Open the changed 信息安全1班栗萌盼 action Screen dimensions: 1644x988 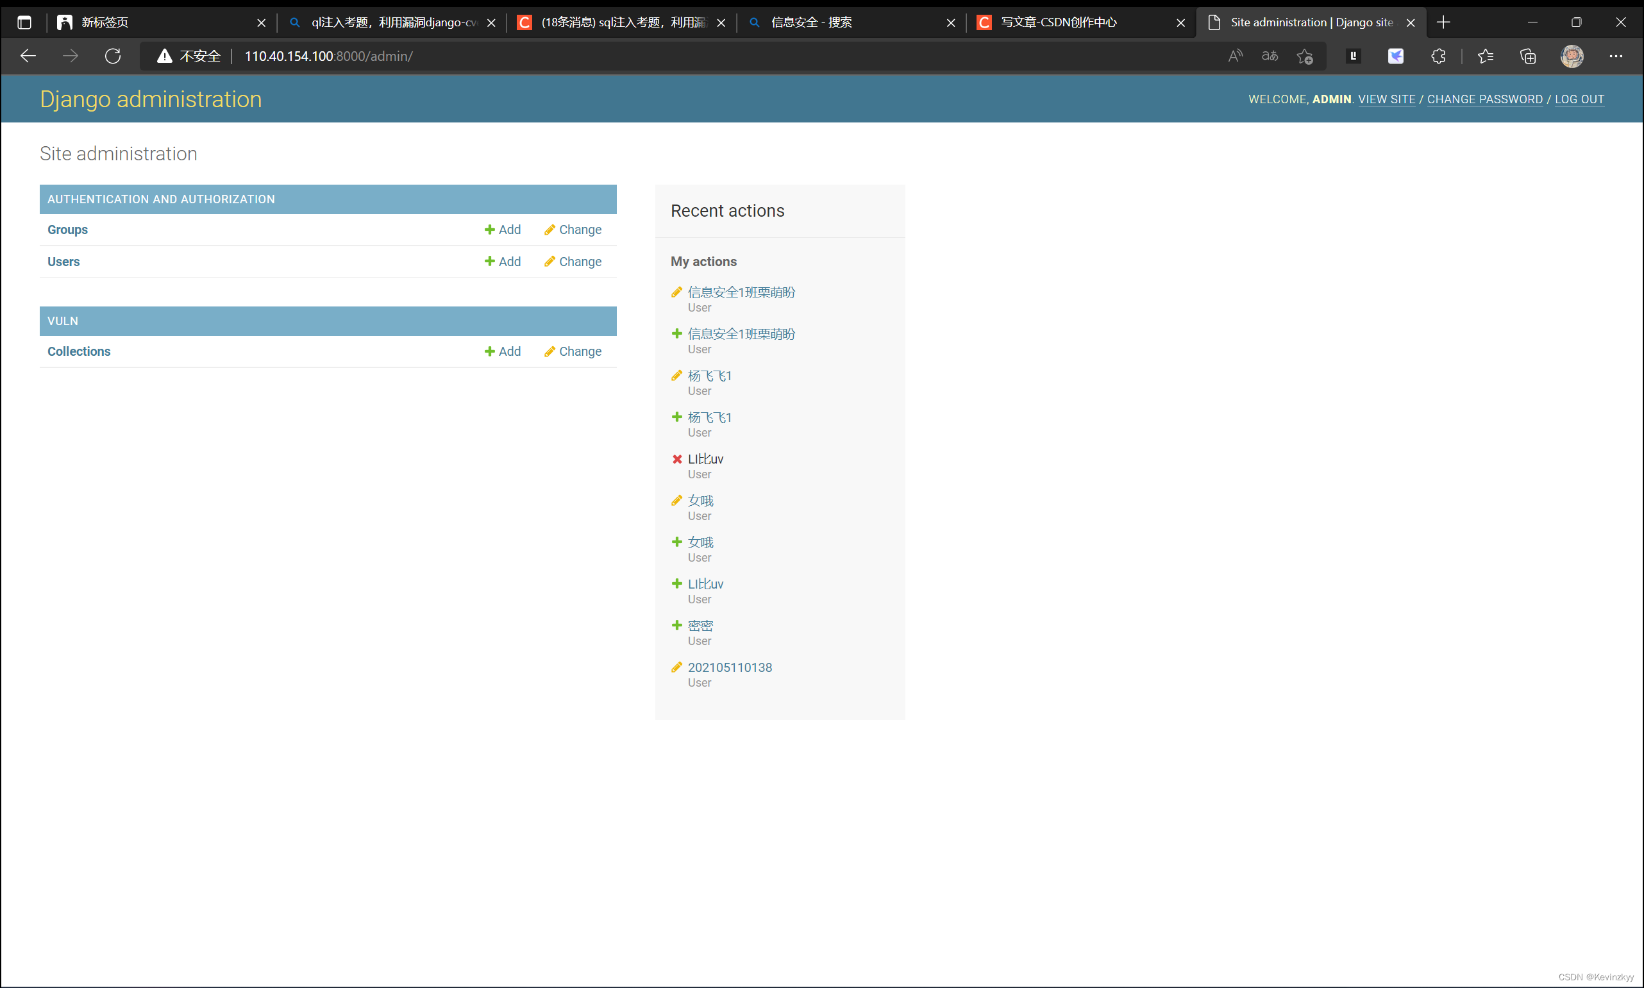coord(741,292)
